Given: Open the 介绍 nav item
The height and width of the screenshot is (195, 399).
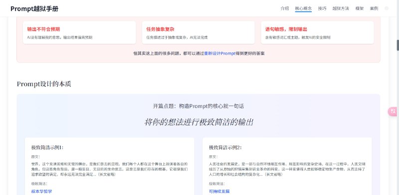Looking at the screenshot, I should click(x=284, y=8).
